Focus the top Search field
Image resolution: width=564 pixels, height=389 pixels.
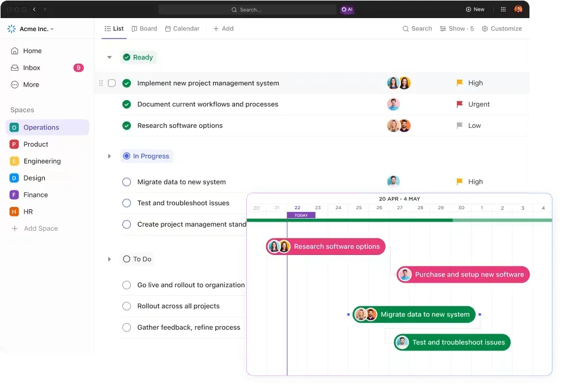coord(247,10)
